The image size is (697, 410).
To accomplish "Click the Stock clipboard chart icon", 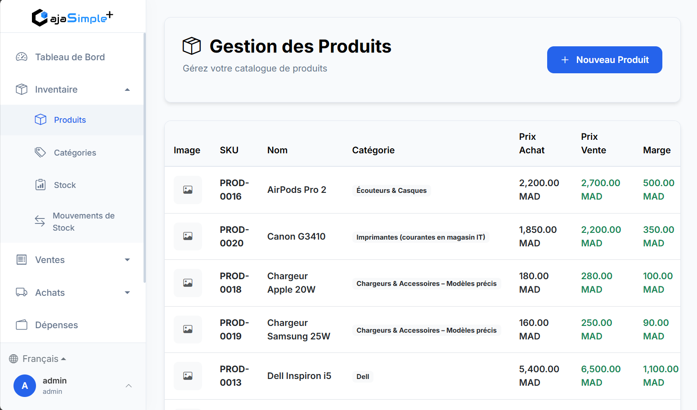I will click(40, 185).
